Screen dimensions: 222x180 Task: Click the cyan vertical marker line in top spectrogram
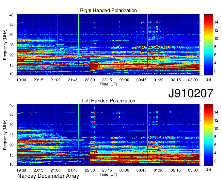tap(78, 41)
